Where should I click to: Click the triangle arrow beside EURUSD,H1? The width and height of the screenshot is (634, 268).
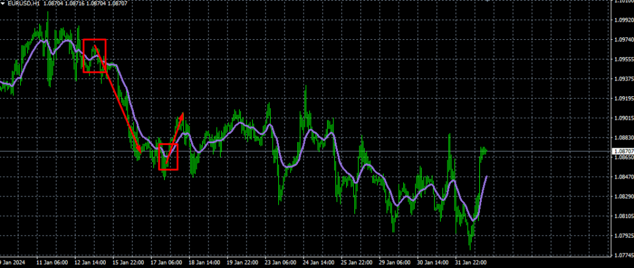(3, 3)
